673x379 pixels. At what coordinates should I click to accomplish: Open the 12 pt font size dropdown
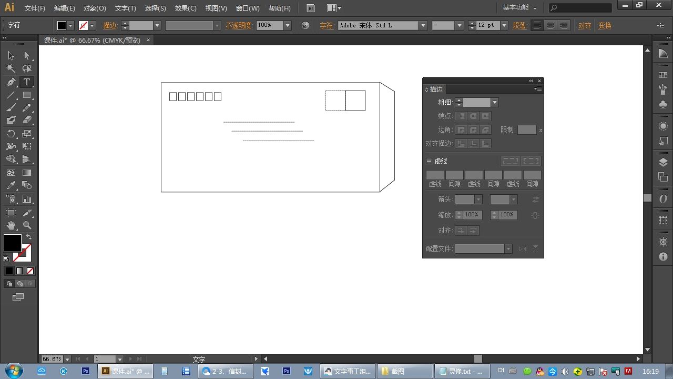pyautogui.click(x=504, y=25)
